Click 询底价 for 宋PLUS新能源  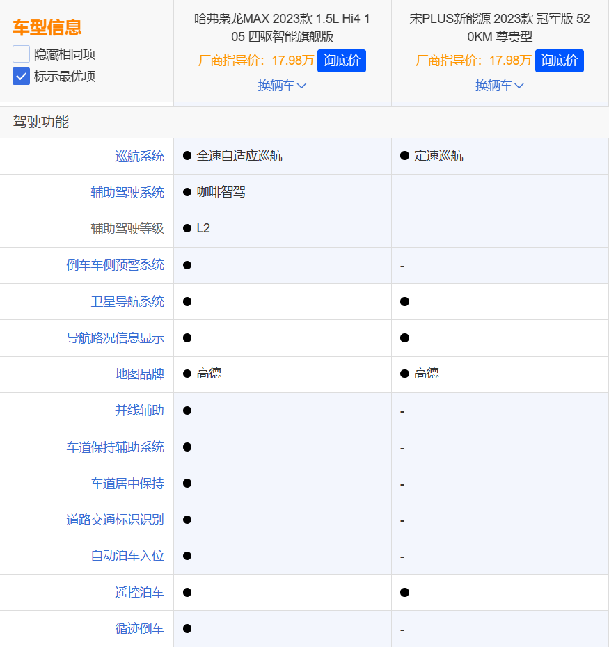(559, 61)
